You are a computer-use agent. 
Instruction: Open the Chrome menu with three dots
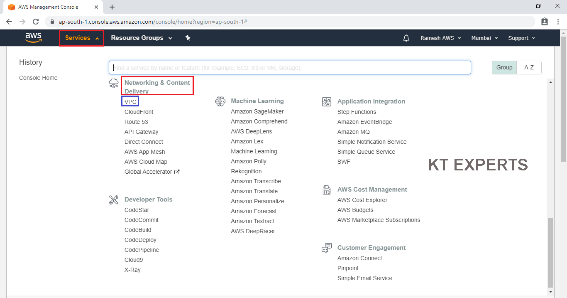pyautogui.click(x=557, y=22)
